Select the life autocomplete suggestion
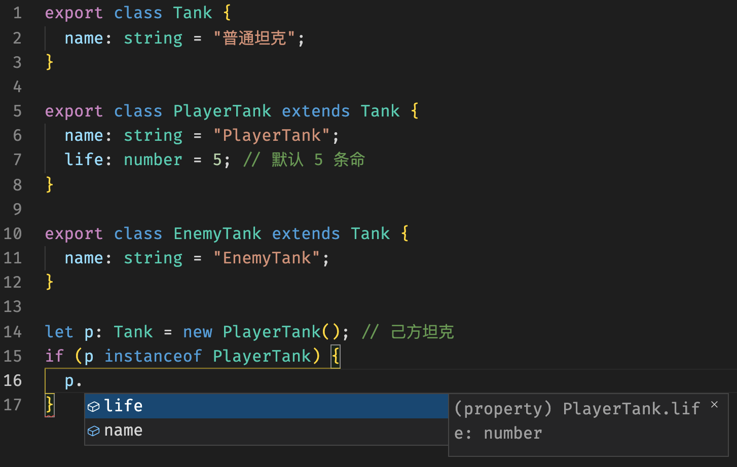 (x=267, y=406)
